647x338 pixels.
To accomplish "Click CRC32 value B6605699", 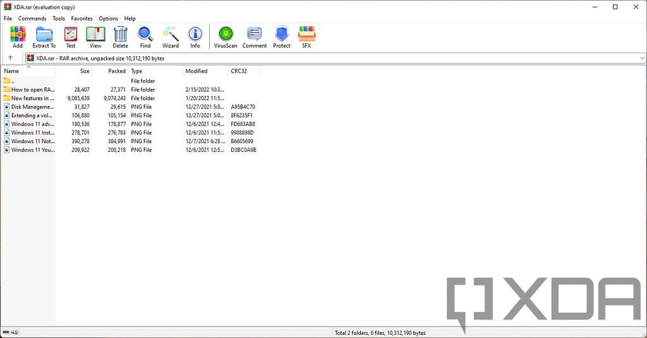I will click(x=242, y=141).
